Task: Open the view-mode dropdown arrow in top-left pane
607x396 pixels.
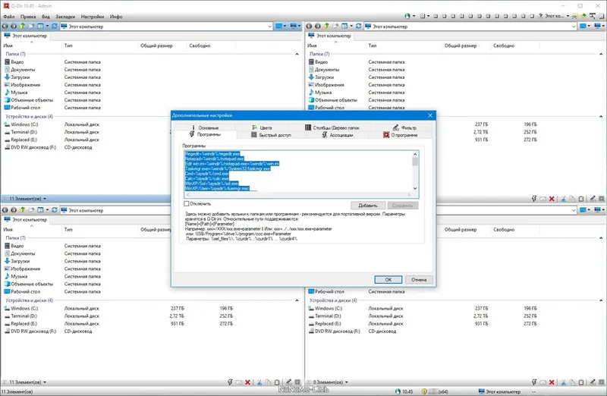Action: click(47, 27)
